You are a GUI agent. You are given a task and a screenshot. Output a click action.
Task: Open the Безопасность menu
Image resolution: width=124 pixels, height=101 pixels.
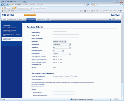pos(108,11)
